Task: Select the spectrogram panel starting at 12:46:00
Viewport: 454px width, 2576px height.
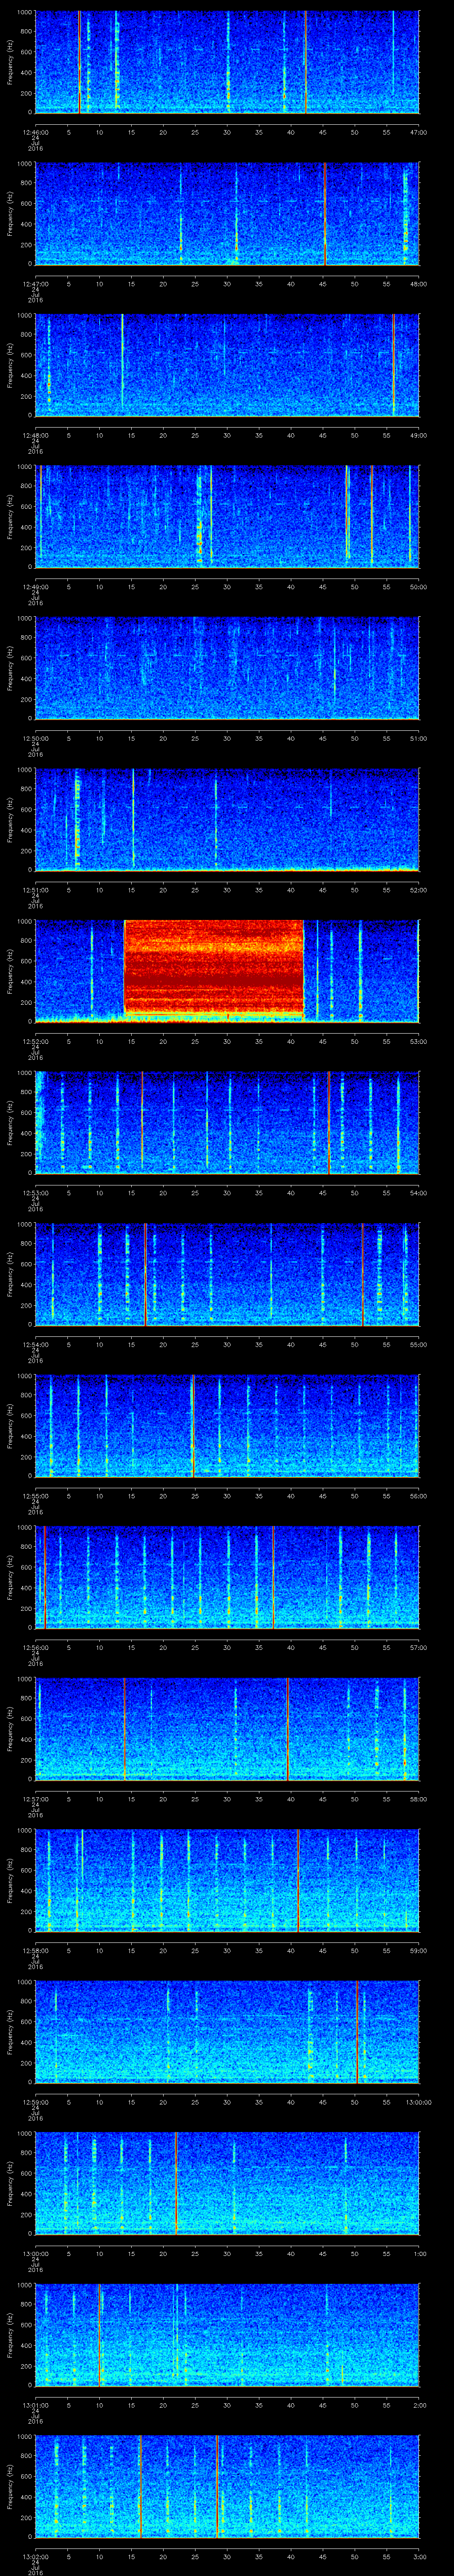Action: (x=227, y=62)
